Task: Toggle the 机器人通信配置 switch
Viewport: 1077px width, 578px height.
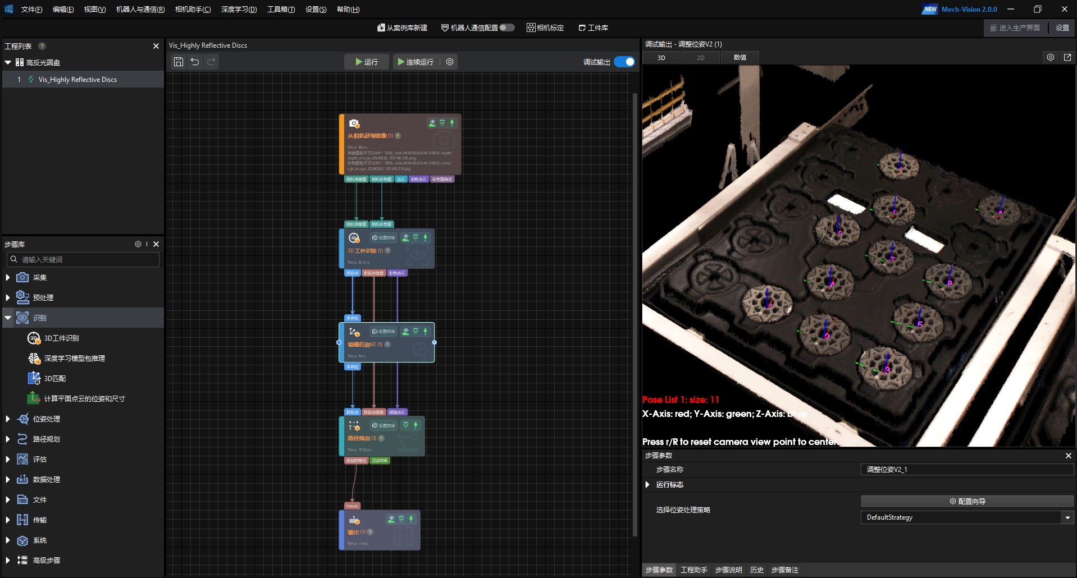Action: [x=506, y=27]
